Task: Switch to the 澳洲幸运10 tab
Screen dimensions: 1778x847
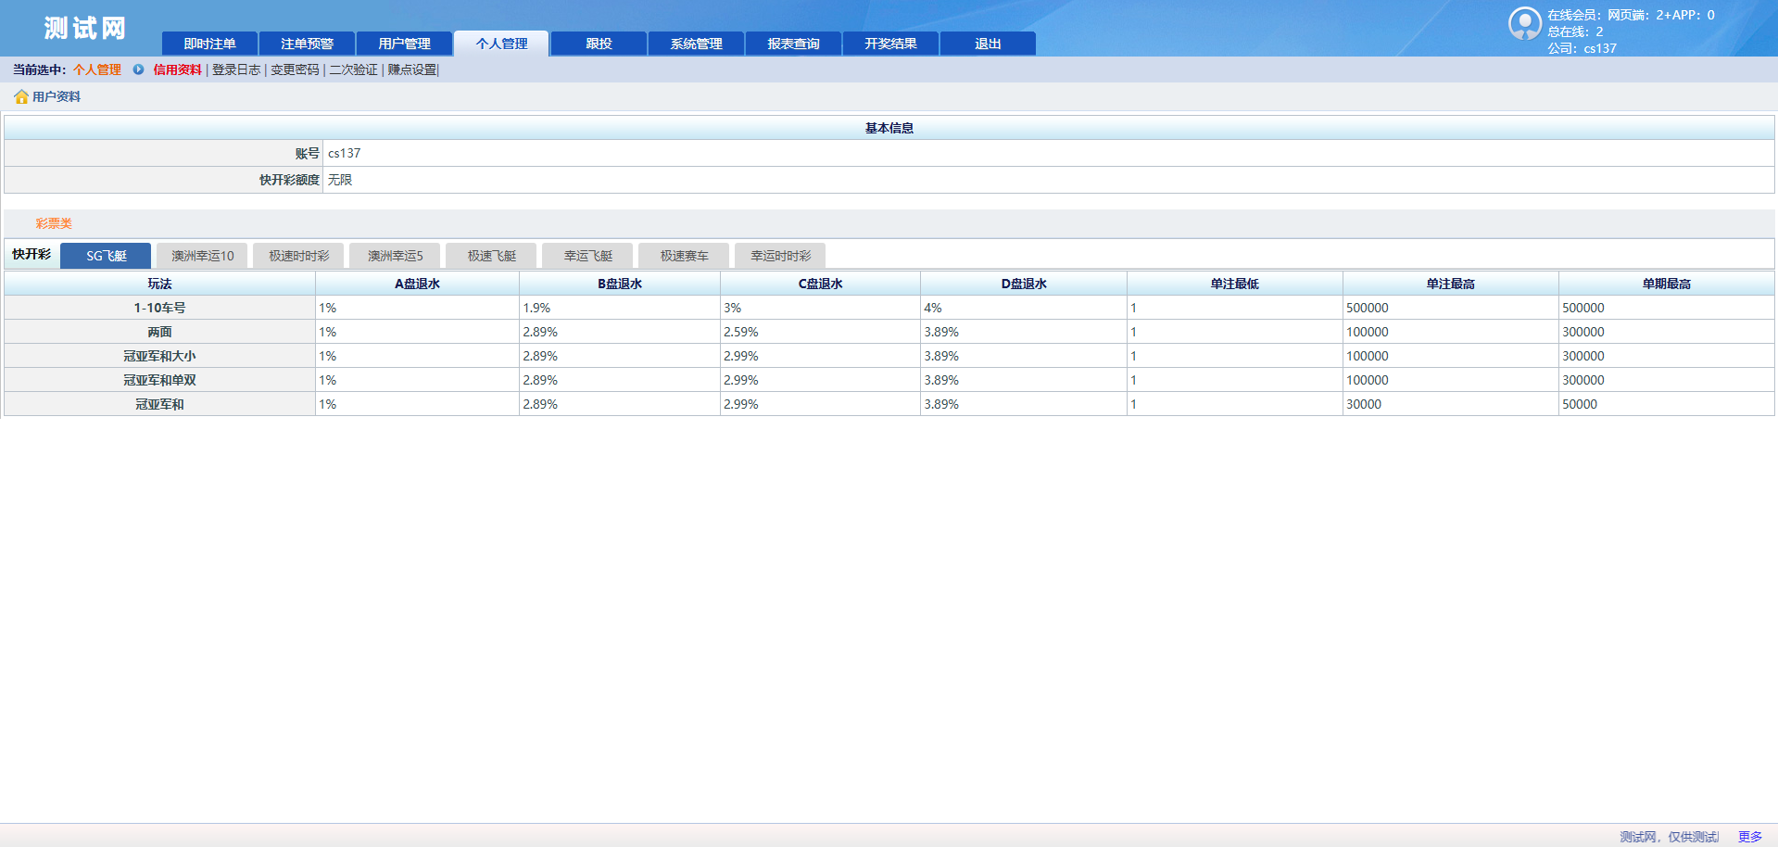Action: (202, 256)
